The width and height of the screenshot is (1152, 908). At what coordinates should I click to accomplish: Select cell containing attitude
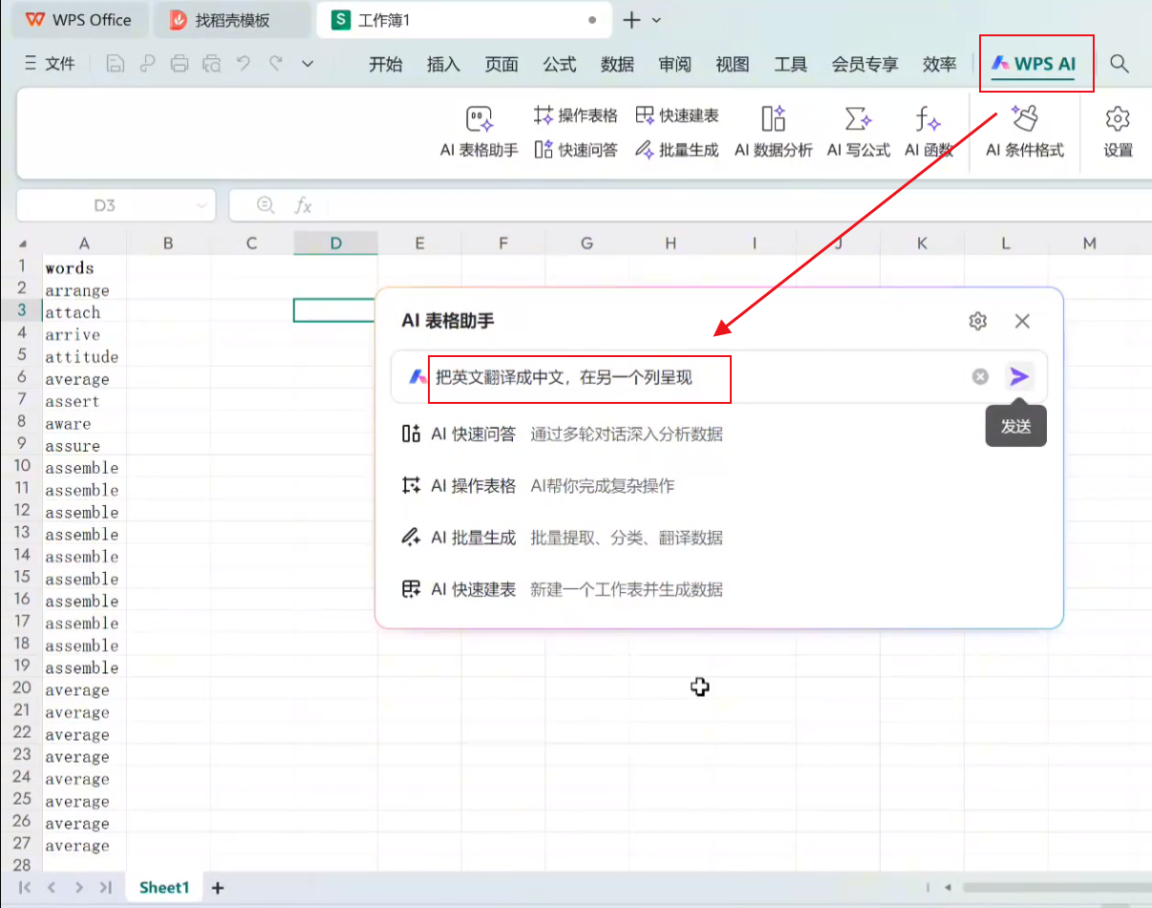pos(84,357)
